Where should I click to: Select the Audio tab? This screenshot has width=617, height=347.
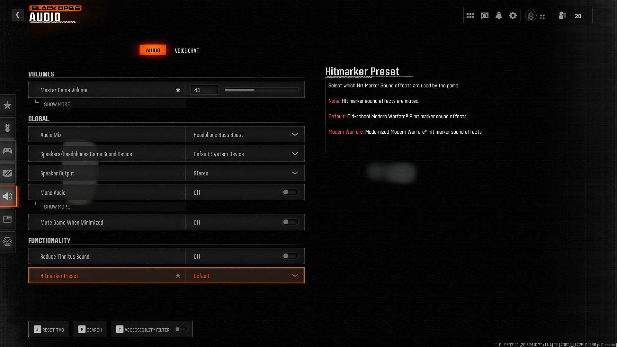click(x=153, y=50)
